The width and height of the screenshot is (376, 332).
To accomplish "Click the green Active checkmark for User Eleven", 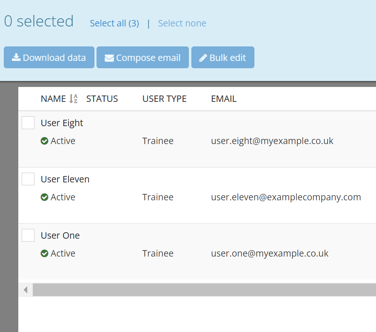I will [44, 197].
